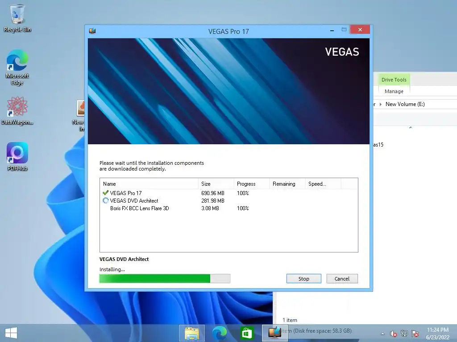Screen dimensions: 457x342
Task: Open Microsoft Edge from the taskbar
Action: [x=219, y=333]
